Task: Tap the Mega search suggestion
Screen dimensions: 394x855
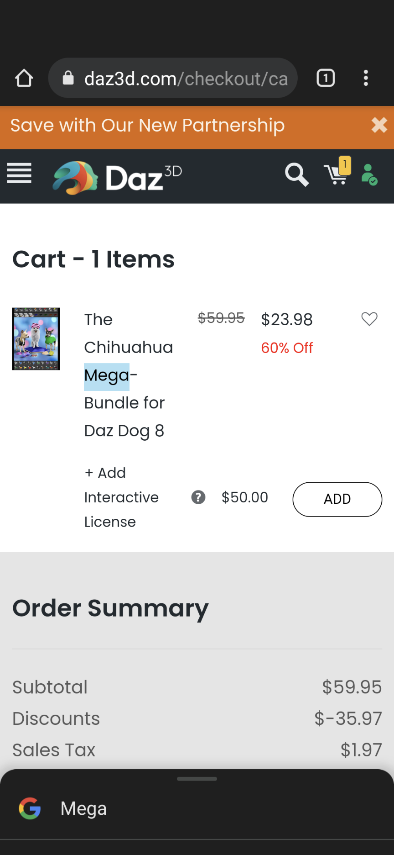Action: coord(83,807)
